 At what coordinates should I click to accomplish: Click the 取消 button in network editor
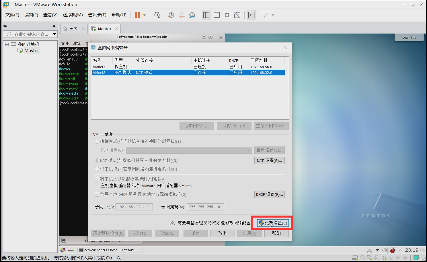point(223,233)
